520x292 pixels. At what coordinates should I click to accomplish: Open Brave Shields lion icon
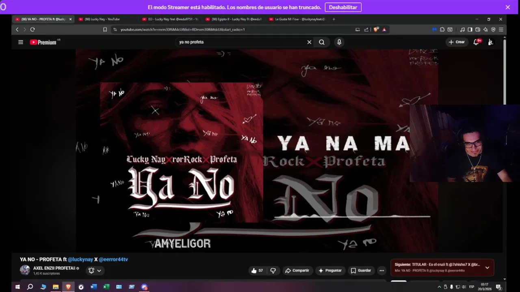[376, 29]
